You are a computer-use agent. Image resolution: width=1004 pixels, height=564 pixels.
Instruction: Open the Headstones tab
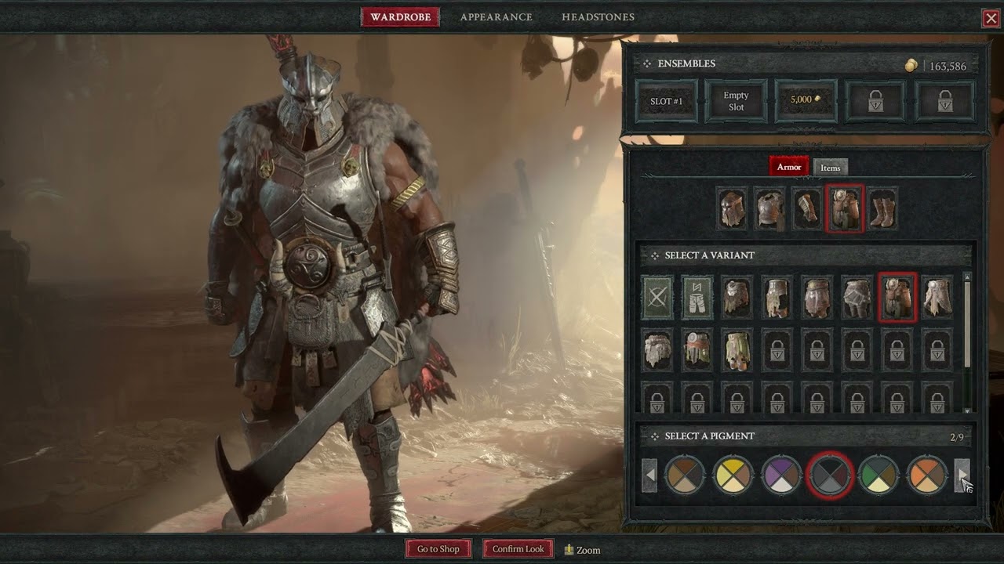point(598,17)
